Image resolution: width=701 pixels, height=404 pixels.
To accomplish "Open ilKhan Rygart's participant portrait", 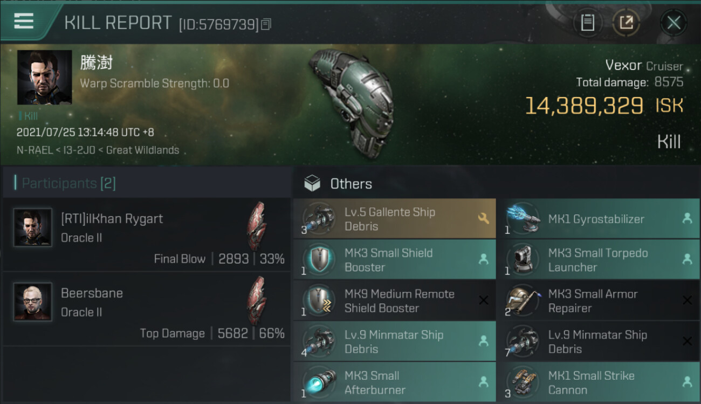I will pos(33,227).
